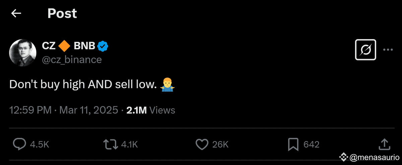Click the shrugging person emoji
The image size is (402, 165).
(x=167, y=85)
